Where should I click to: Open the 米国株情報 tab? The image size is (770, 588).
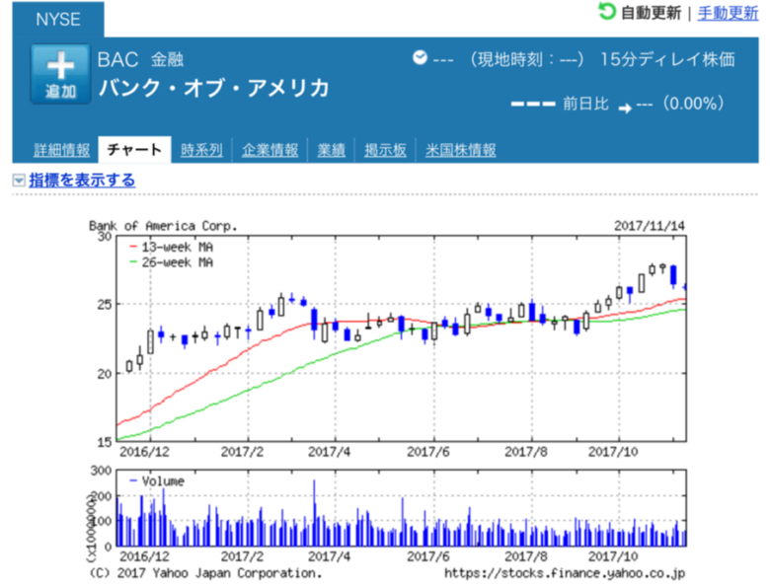coord(461,150)
